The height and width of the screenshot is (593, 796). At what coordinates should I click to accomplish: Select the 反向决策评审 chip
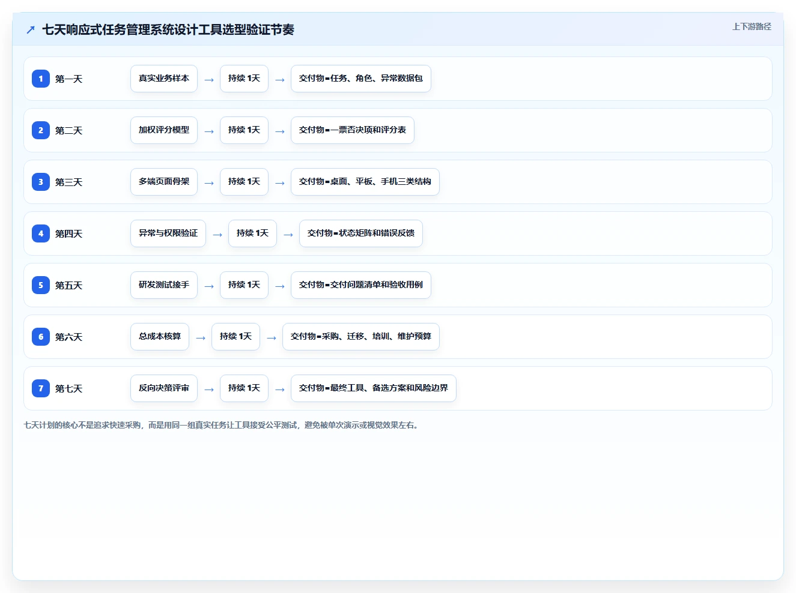pyautogui.click(x=164, y=388)
